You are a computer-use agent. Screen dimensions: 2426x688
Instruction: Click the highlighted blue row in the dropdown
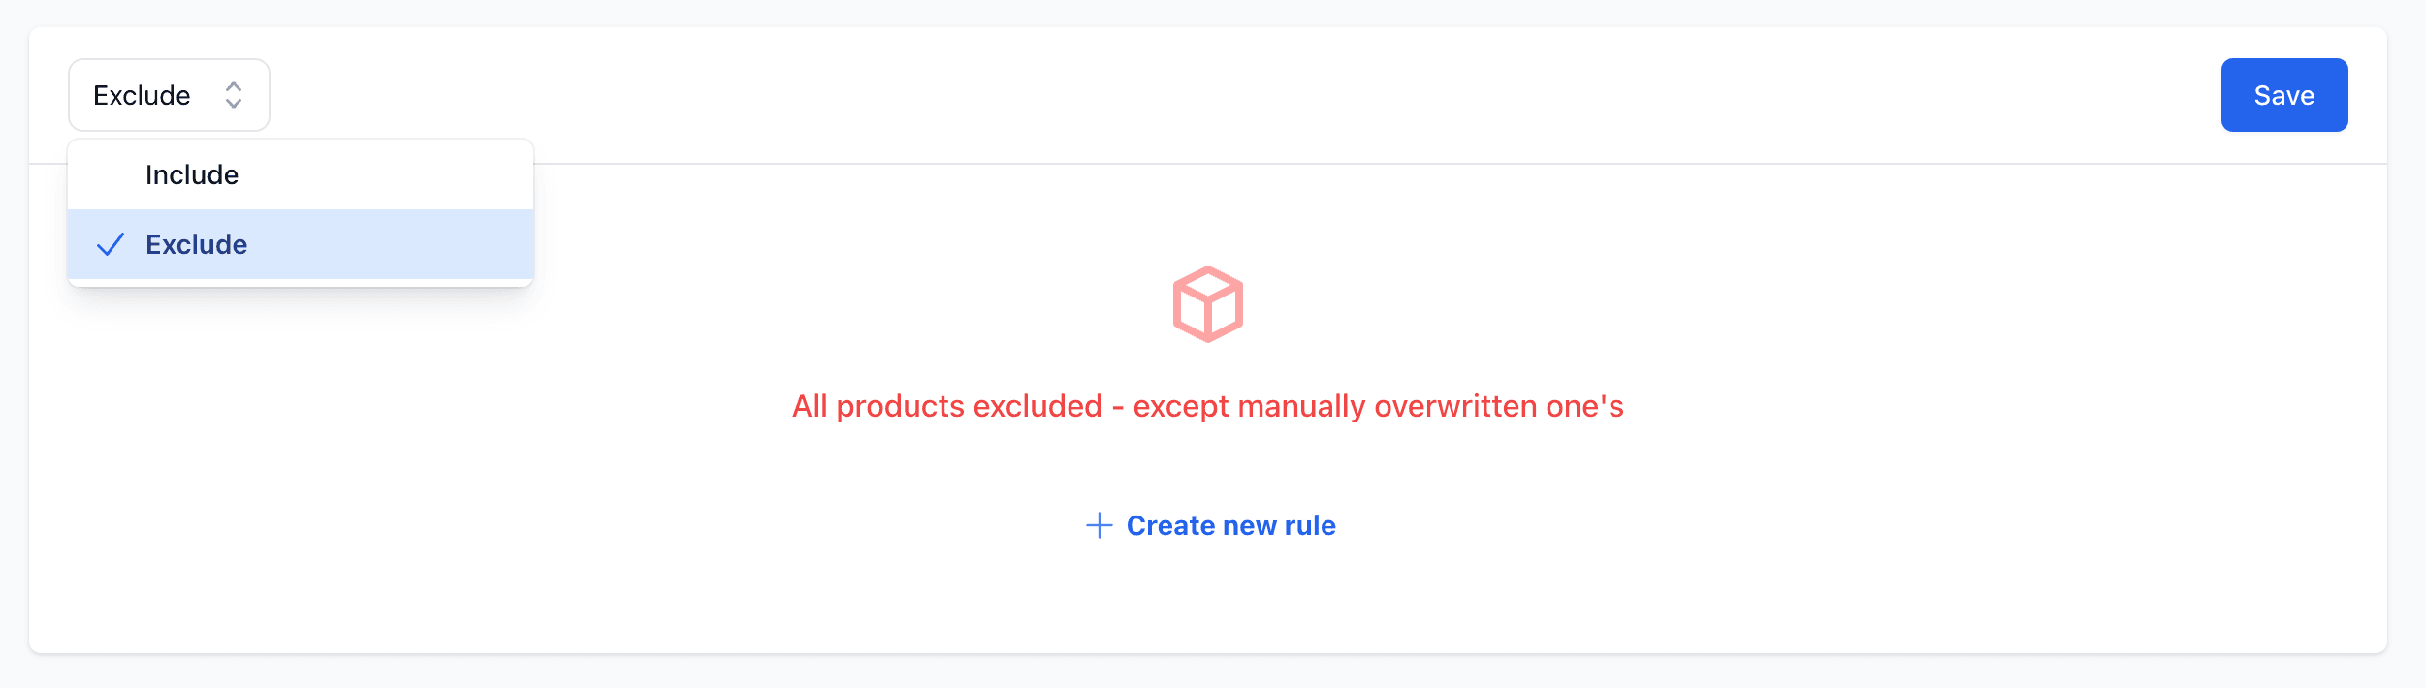click(x=300, y=245)
